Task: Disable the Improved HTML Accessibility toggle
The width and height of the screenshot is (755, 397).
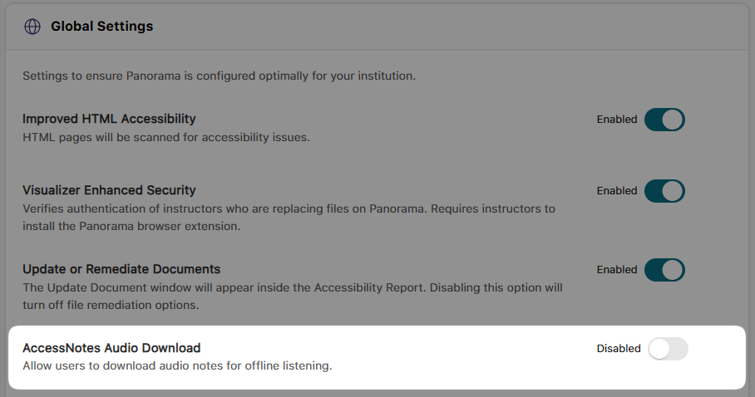Action: click(x=664, y=120)
